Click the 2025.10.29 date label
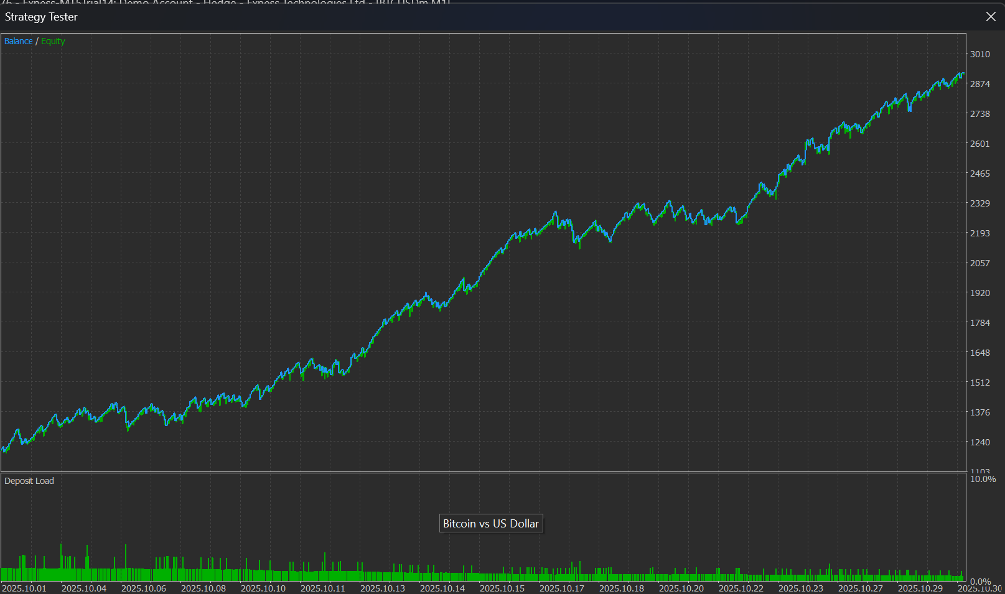This screenshot has height=594, width=1005. click(x=920, y=588)
